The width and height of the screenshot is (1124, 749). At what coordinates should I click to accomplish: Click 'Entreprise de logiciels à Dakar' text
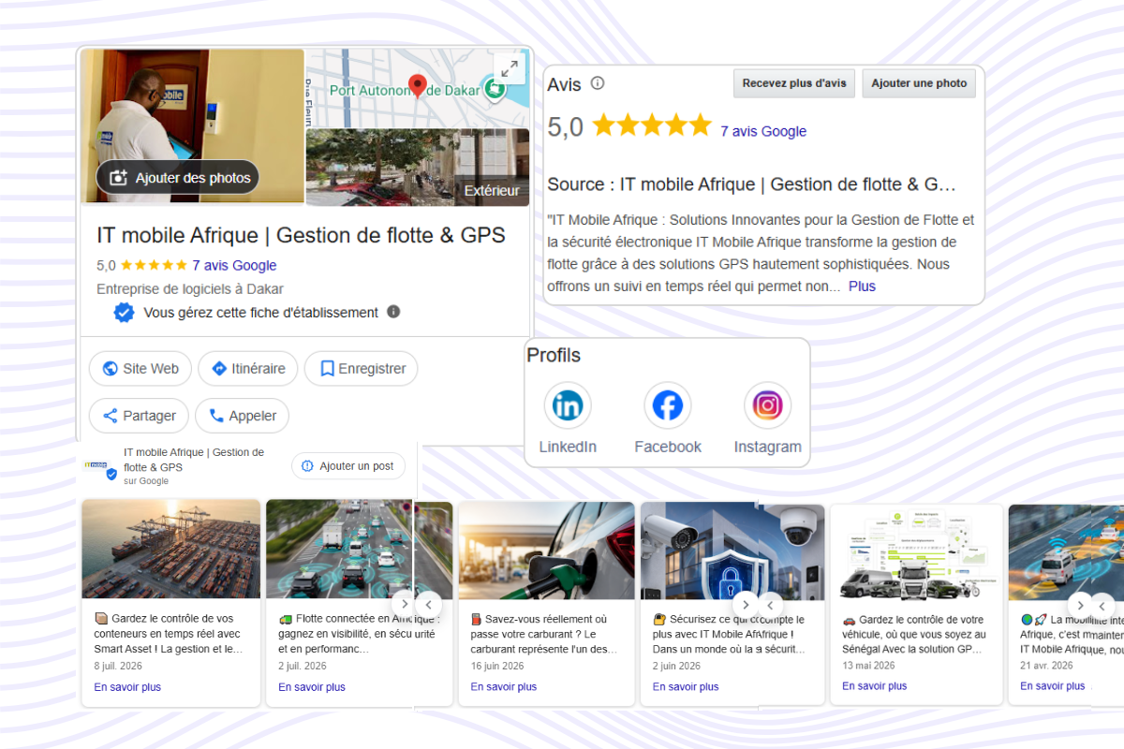[190, 289]
